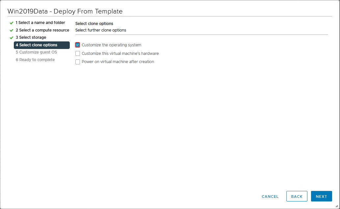Return to step 2 Select a compute resource
This screenshot has width=340, height=209.
(42, 30)
